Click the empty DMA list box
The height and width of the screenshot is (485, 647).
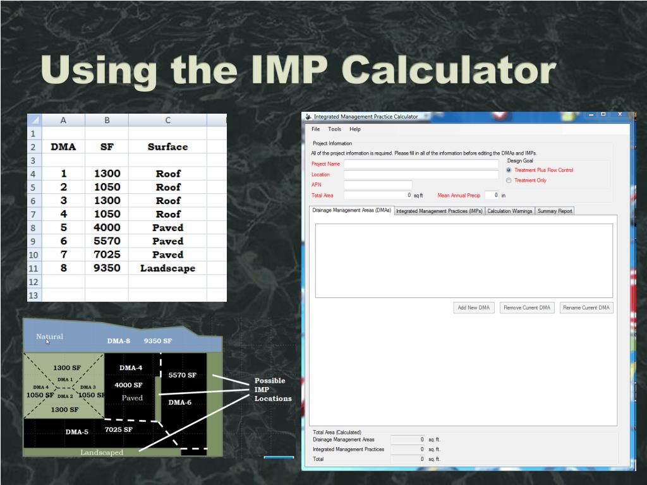coord(464,261)
